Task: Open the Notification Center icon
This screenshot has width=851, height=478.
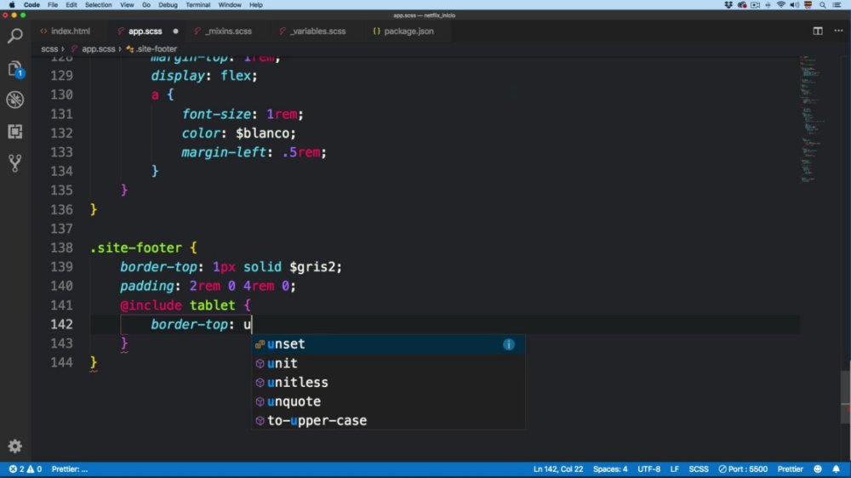Action: tap(837, 5)
